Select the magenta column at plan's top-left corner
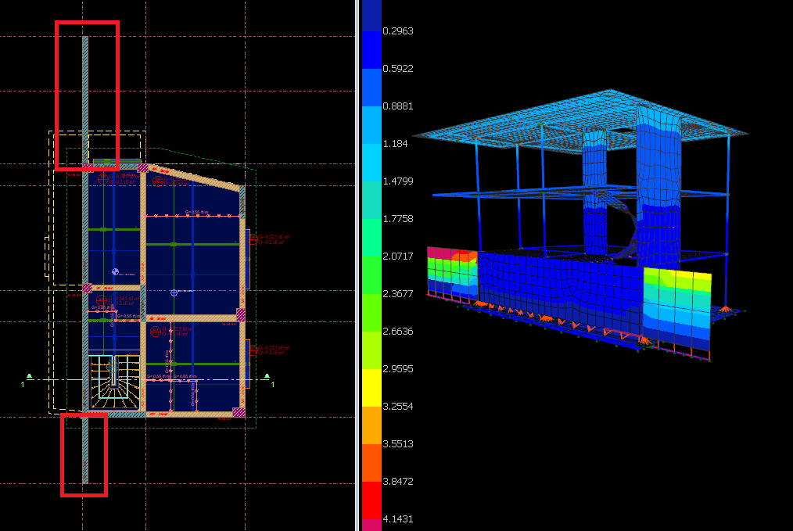The width and height of the screenshot is (793, 531). 88,167
